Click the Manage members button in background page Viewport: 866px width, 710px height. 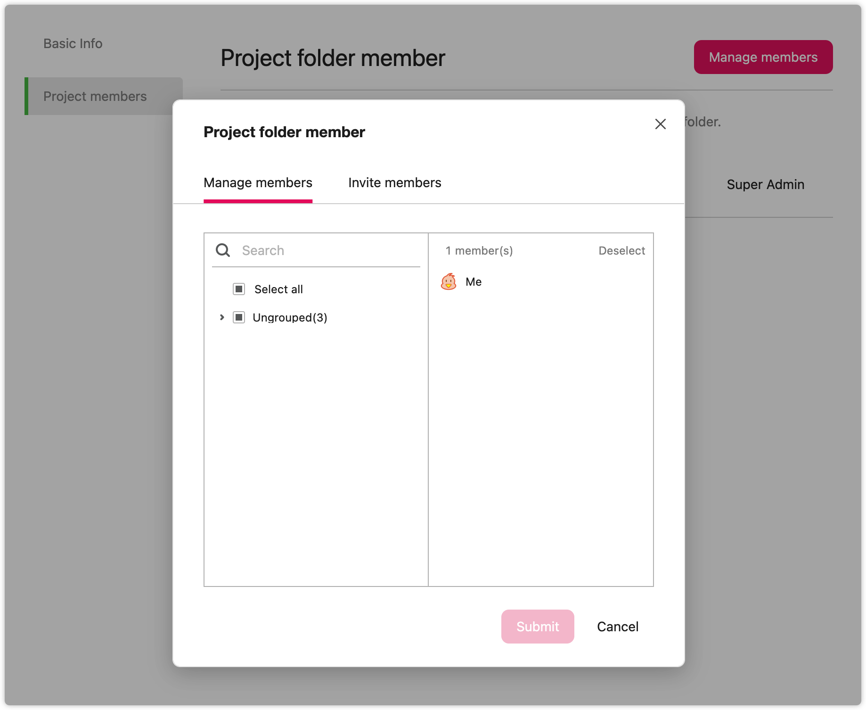coord(763,57)
